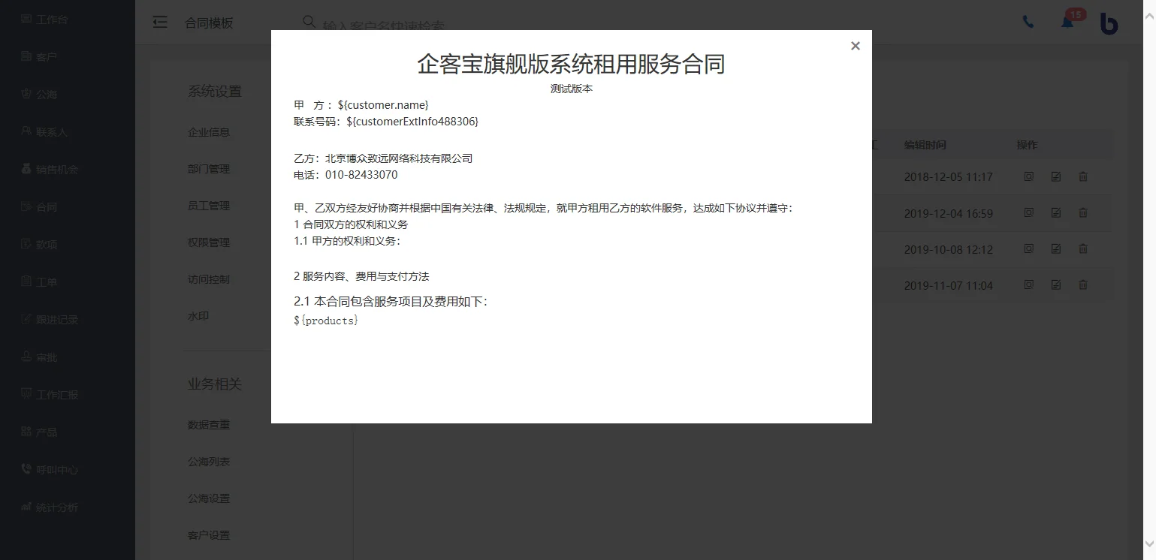The image size is (1156, 560).
Task: Select 部门管理 under 系统设置
Action: coord(209,169)
